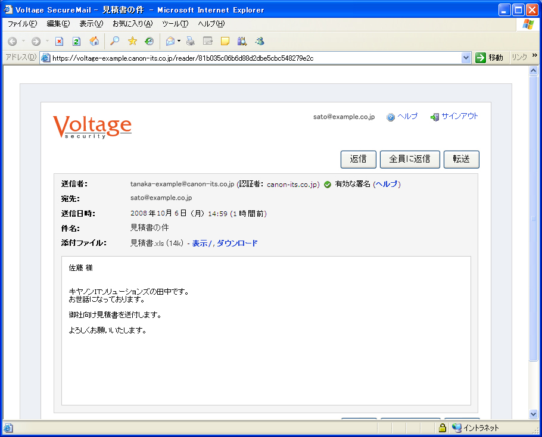
Task: Click the ヘルプ link in page header
Action: 407,117
